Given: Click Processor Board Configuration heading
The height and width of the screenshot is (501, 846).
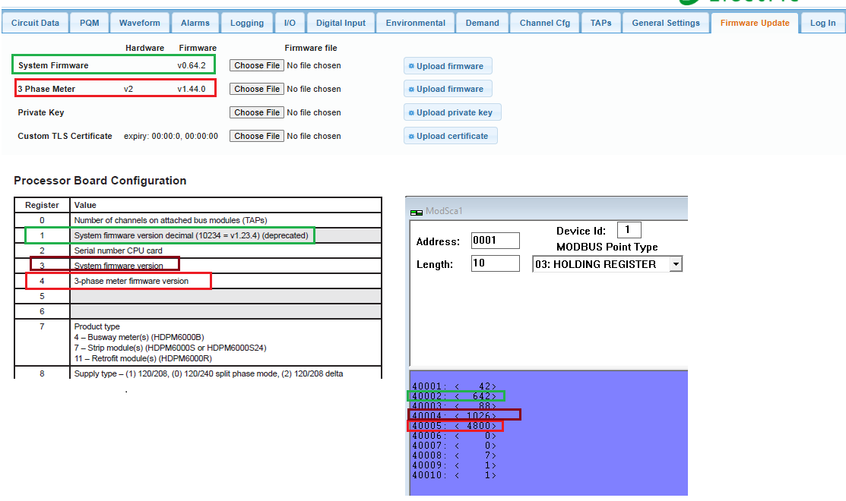Looking at the screenshot, I should tap(100, 181).
